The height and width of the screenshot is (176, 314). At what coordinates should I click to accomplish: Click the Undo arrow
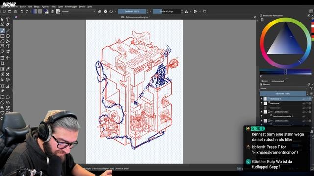tap(22, 11)
